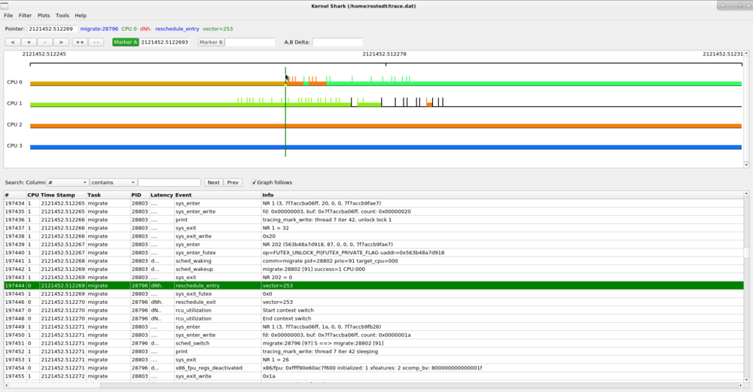Select row 197436 print unlock lock 1
Image resolution: width=753 pixels, height=392 pixels.
coord(373,220)
